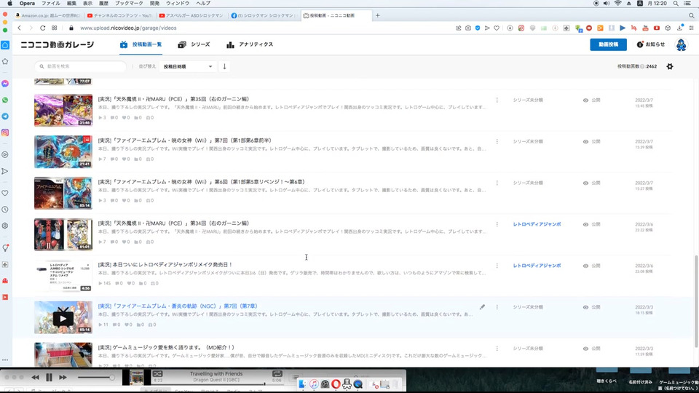Switch to the Amazon.co.jp browser tab
699x393 pixels.
click(48, 15)
